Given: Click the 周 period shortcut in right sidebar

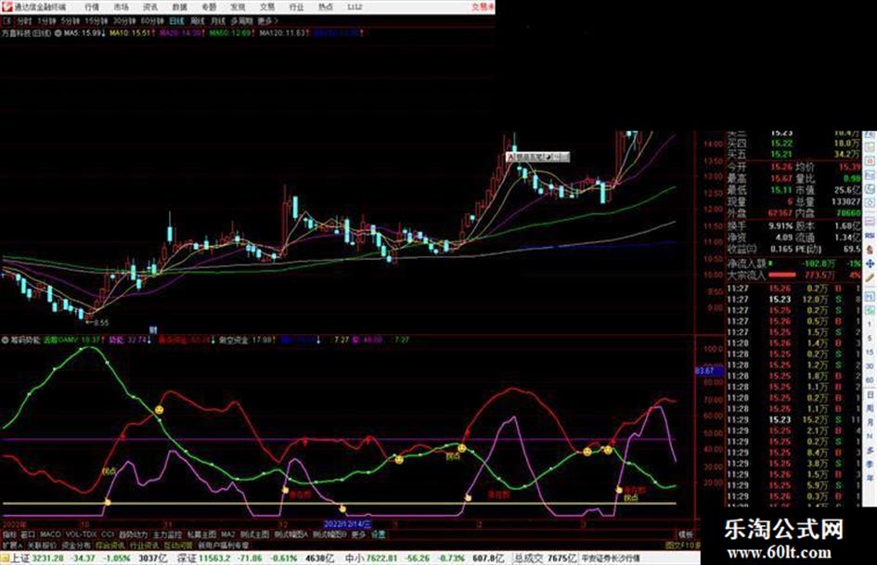Looking at the screenshot, I should tap(870, 409).
